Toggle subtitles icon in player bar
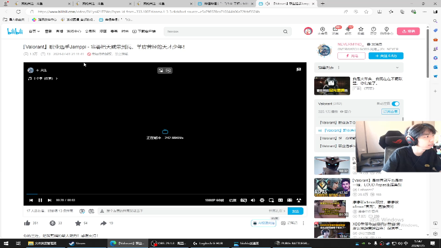441x248 pixels. [x=244, y=200]
